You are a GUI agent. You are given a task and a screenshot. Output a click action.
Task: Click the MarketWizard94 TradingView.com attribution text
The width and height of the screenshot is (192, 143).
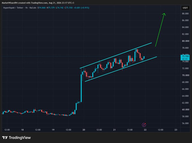[x=38, y=3]
